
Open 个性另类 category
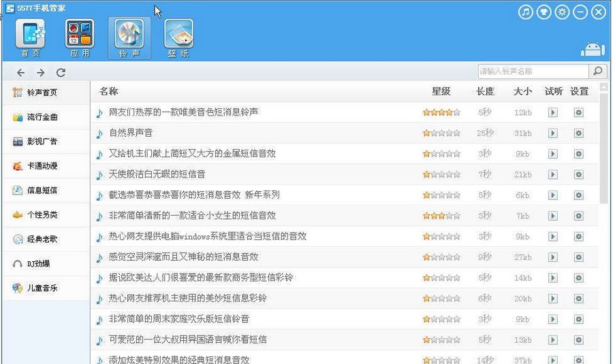click(x=46, y=215)
